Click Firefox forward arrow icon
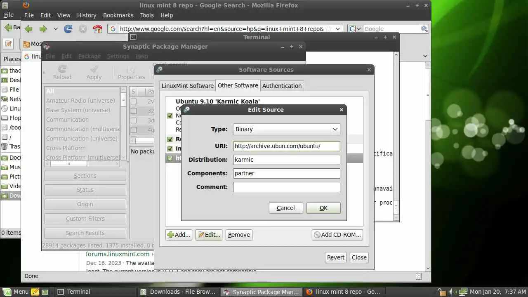The image size is (528, 297). 43,29
